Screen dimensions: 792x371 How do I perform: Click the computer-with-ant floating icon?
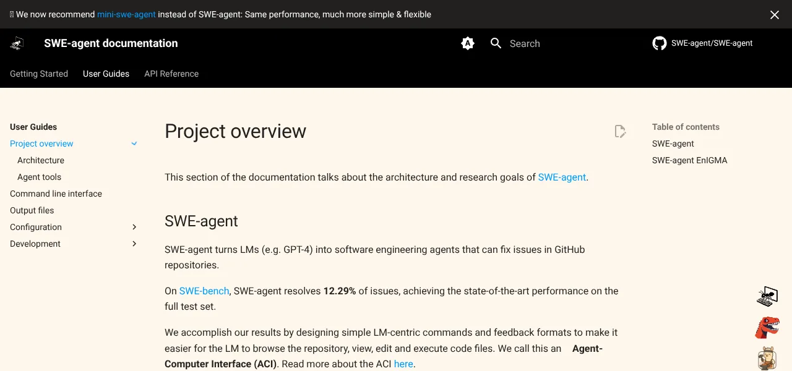767,297
